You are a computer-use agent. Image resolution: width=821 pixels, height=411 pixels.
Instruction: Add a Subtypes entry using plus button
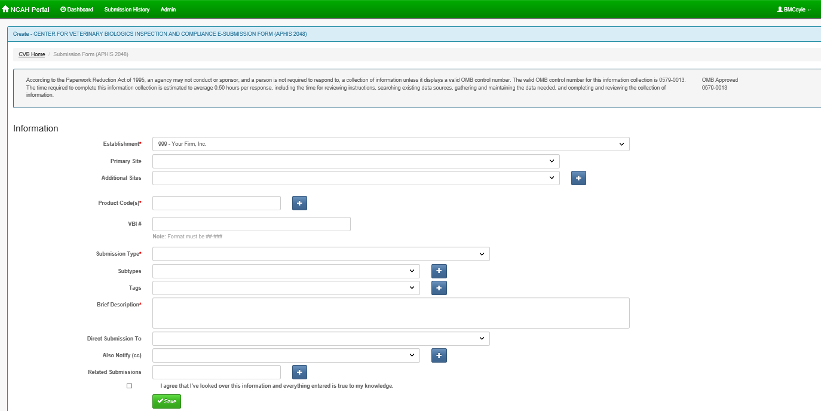click(439, 271)
